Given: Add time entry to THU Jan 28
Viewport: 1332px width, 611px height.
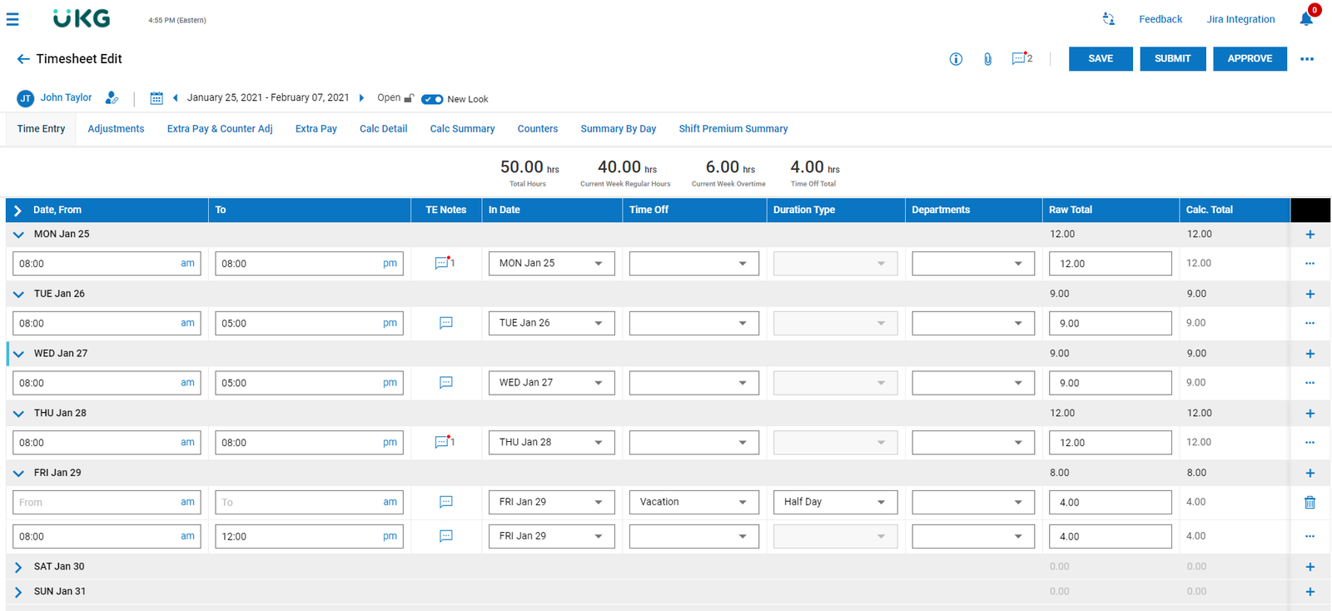Looking at the screenshot, I should pos(1310,414).
